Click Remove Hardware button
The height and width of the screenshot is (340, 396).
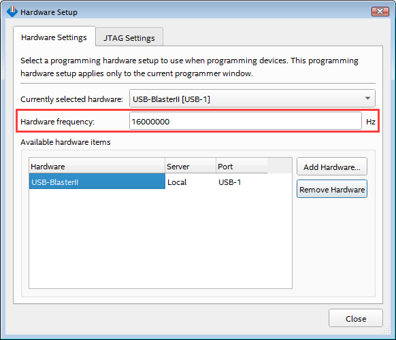(x=332, y=189)
